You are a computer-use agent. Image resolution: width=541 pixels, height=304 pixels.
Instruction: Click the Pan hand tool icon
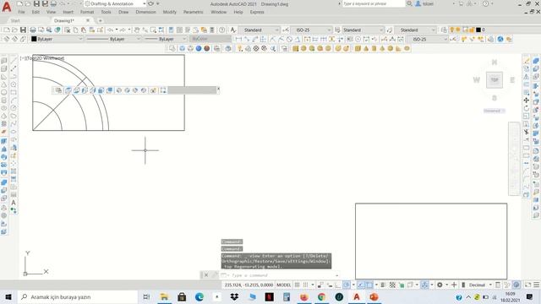click(137, 30)
